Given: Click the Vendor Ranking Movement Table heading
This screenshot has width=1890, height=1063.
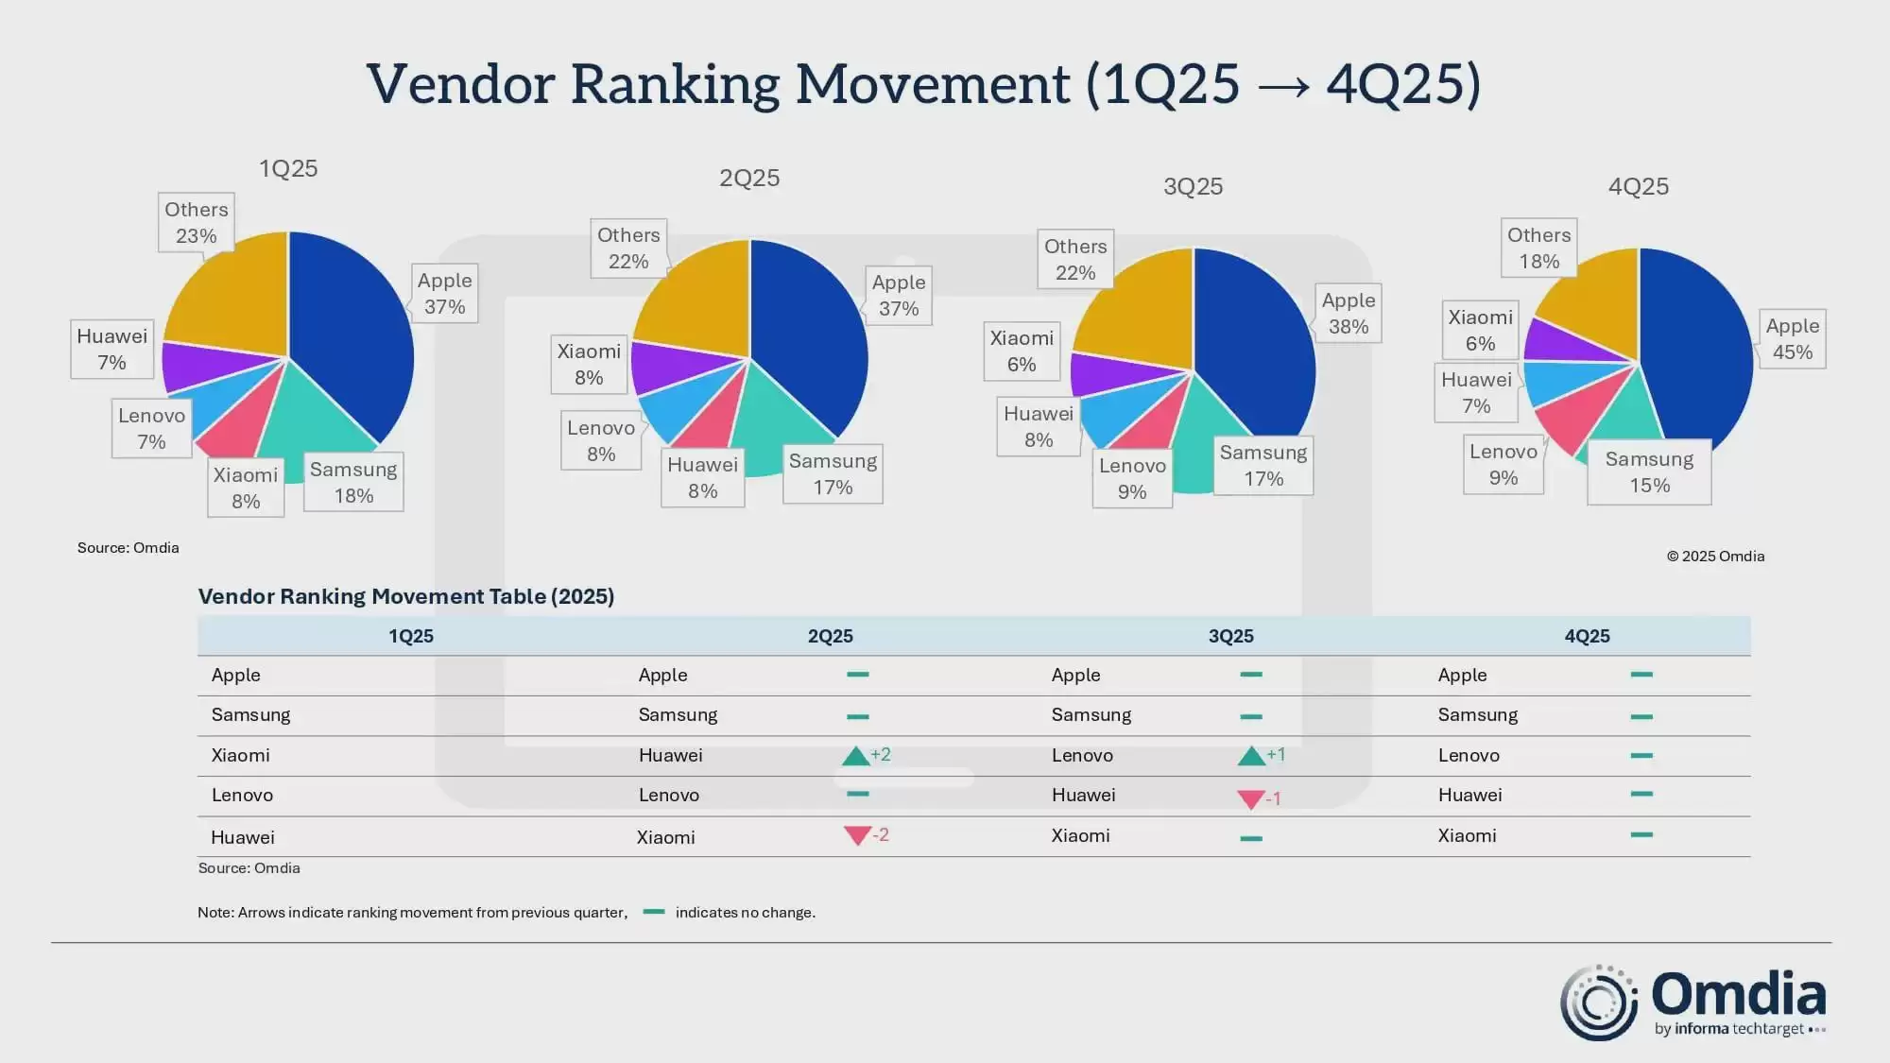Looking at the screenshot, I should [x=406, y=596].
